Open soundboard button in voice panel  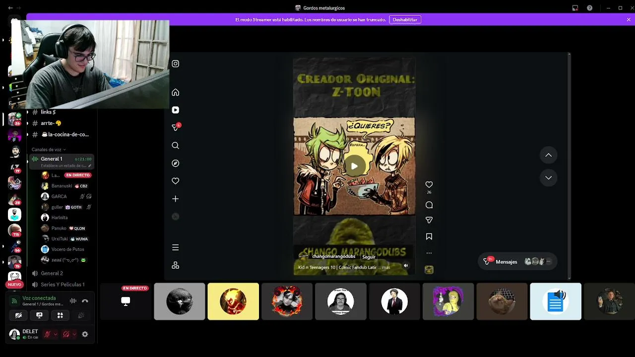[81, 315]
